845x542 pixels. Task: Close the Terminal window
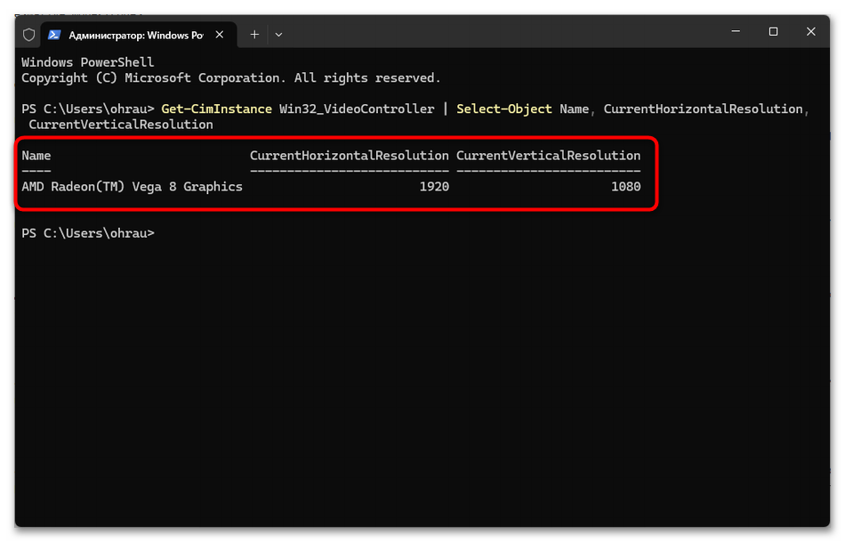pos(811,31)
